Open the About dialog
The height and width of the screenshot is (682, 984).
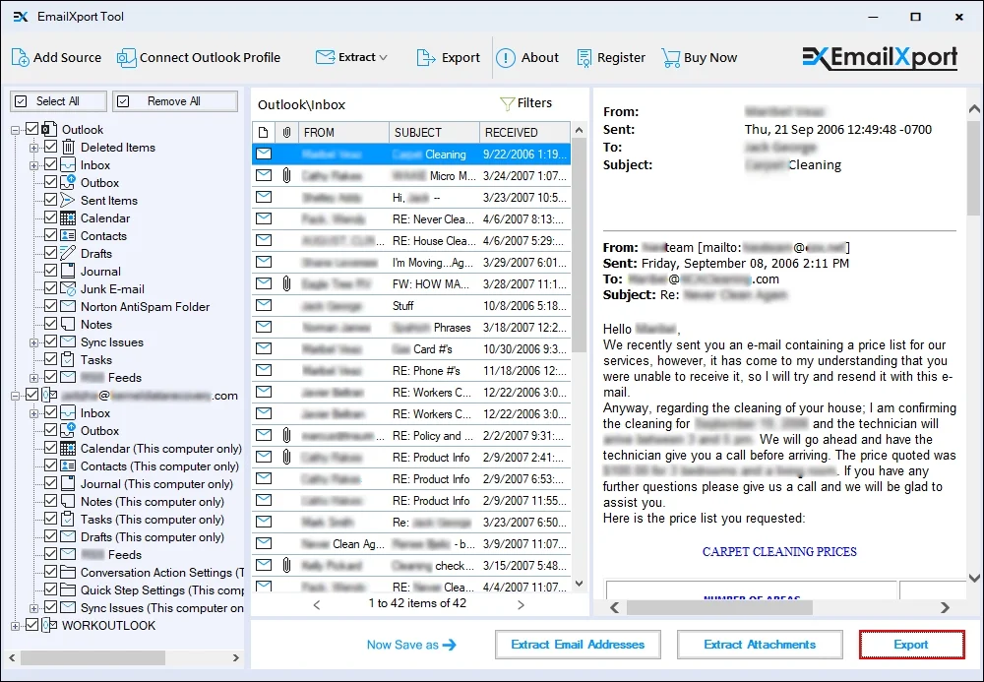coord(505,57)
